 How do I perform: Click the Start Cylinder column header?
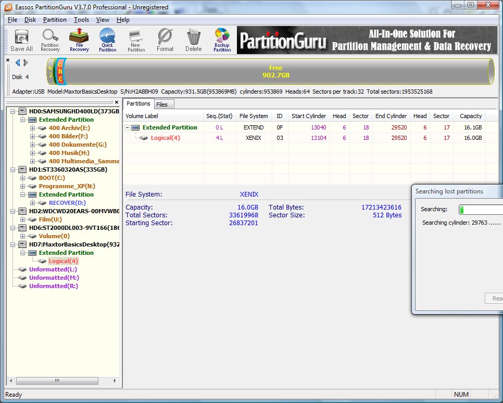pos(309,116)
